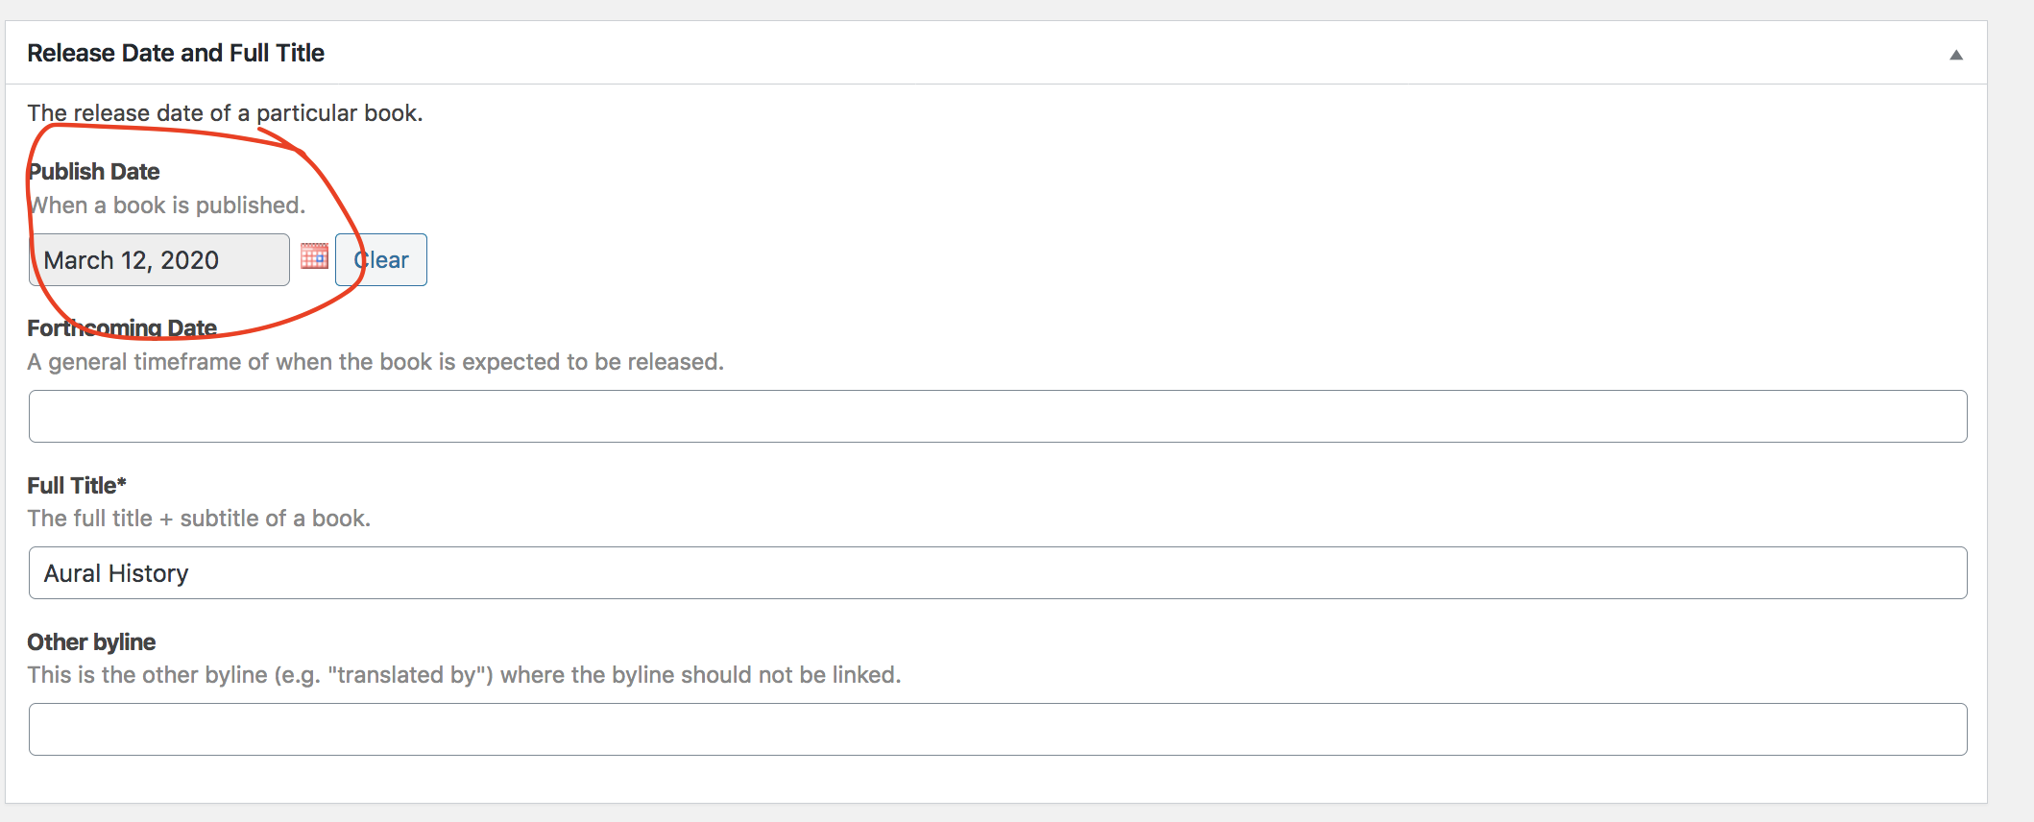
Task: Click the Other byline label
Action: tap(91, 642)
